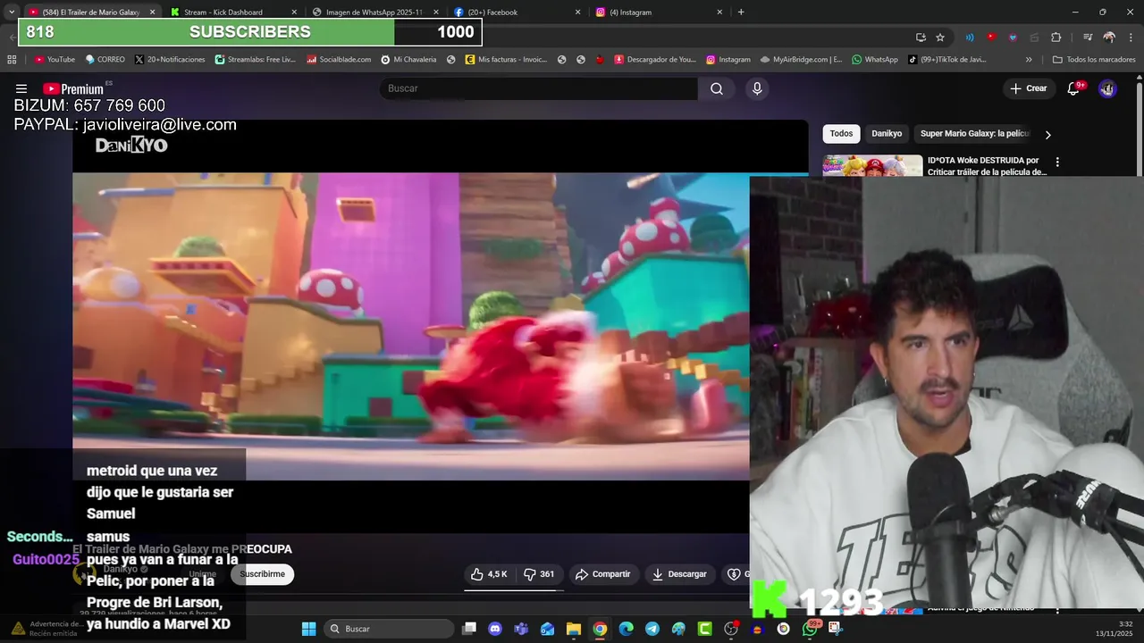Close the El Trailer de Mario Galaxy tab
The width and height of the screenshot is (1144, 643).
point(152,13)
